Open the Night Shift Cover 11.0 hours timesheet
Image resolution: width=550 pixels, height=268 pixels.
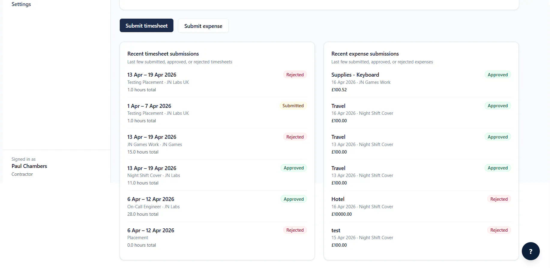point(217,175)
